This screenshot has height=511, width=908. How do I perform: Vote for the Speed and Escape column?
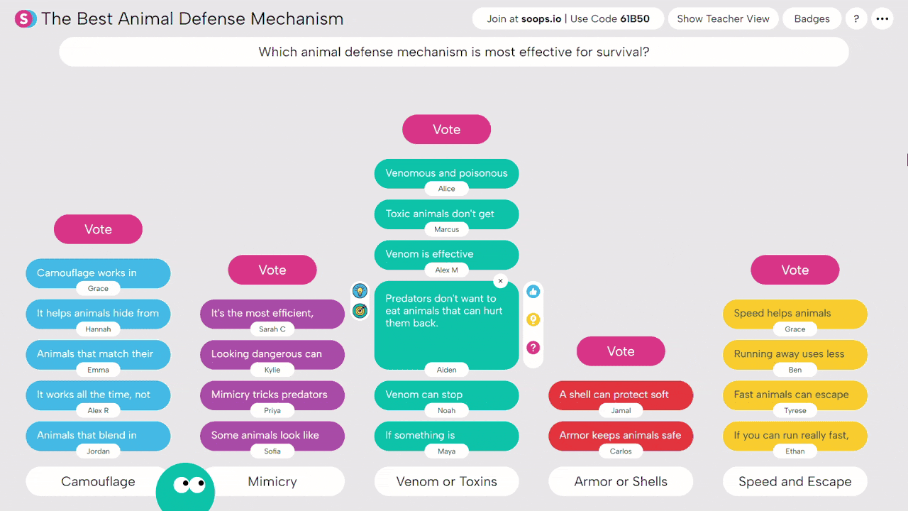pos(794,270)
